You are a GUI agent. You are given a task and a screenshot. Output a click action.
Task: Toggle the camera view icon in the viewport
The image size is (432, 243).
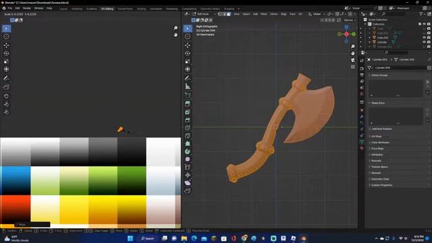point(353,60)
